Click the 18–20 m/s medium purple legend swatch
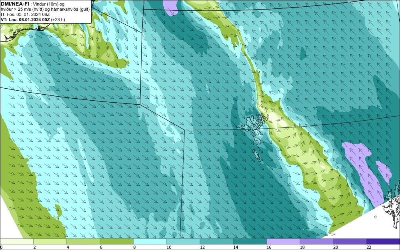The height and width of the screenshot is (250, 400). (x=316, y=241)
